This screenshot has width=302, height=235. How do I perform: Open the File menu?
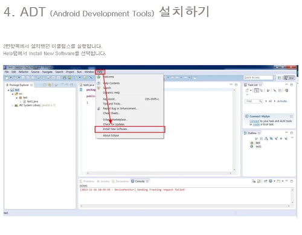pos(7,72)
